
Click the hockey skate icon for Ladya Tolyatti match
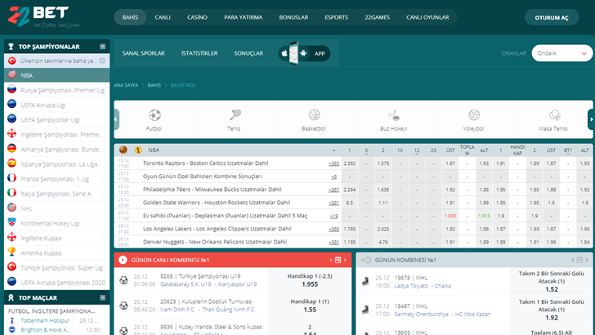click(365, 281)
